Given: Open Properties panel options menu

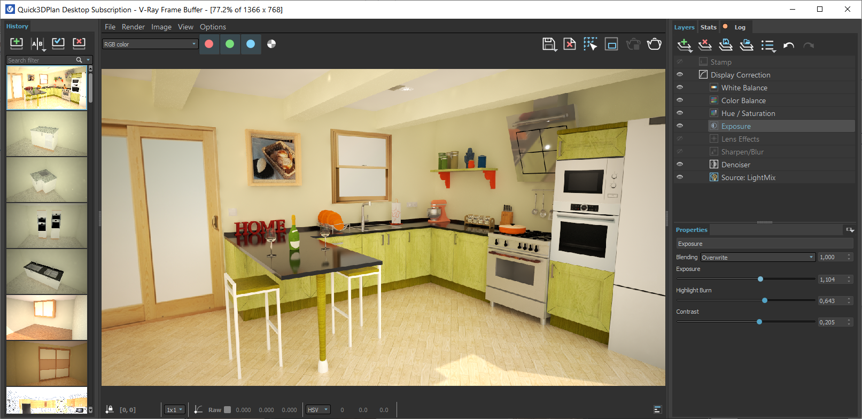Looking at the screenshot, I should (x=850, y=230).
